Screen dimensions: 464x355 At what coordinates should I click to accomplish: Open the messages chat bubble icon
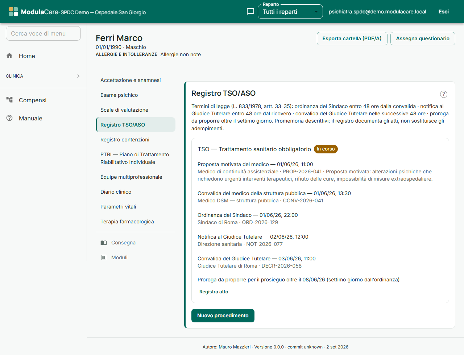[x=250, y=12]
